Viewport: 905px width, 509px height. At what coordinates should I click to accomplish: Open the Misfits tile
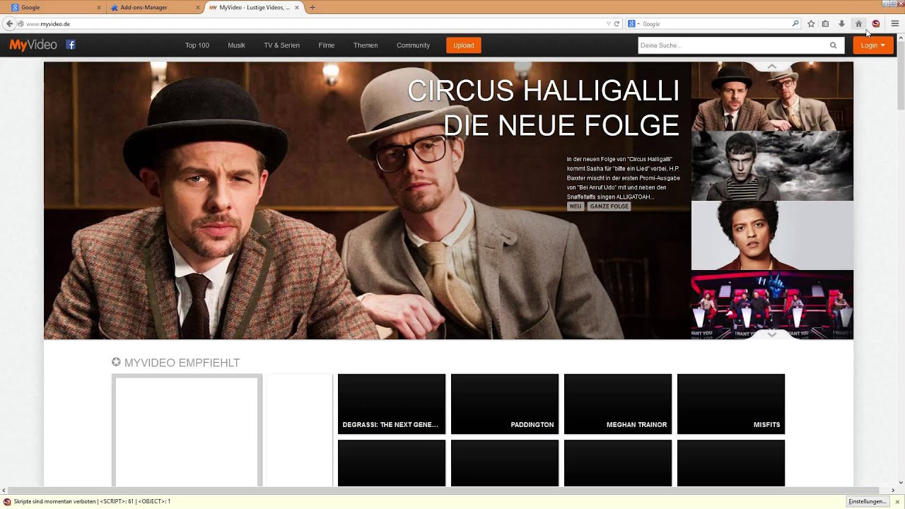[731, 404]
